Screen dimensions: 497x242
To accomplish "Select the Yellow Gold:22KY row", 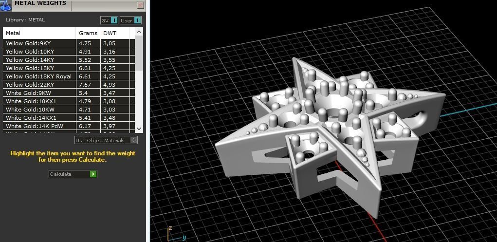I will 69,84.
